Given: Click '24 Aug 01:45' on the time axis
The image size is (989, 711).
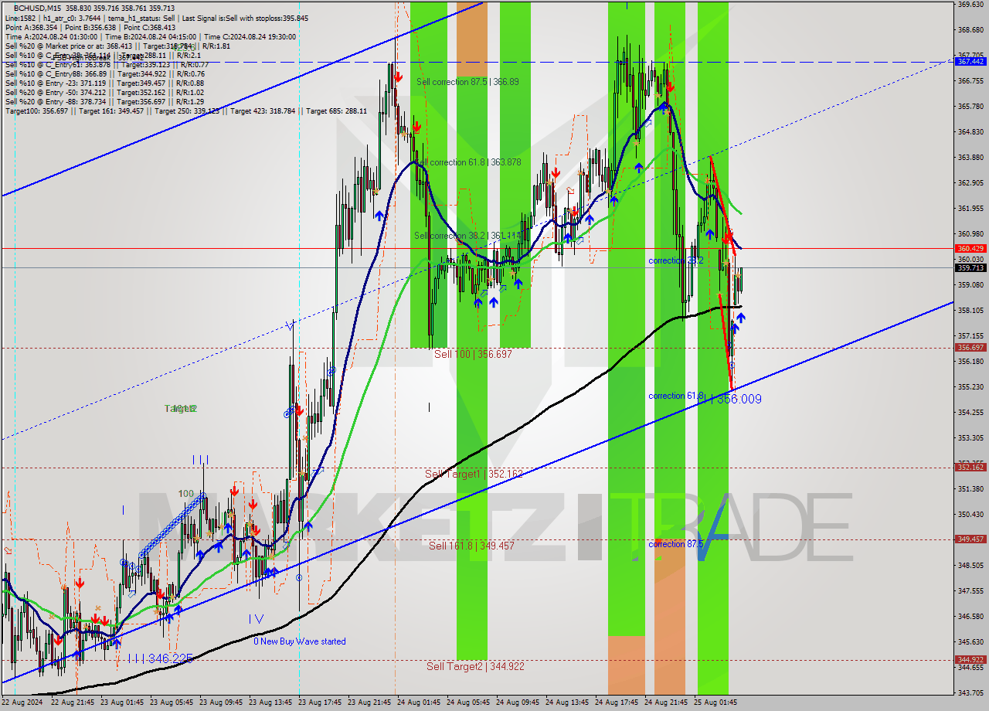Looking at the screenshot, I should tap(420, 703).
